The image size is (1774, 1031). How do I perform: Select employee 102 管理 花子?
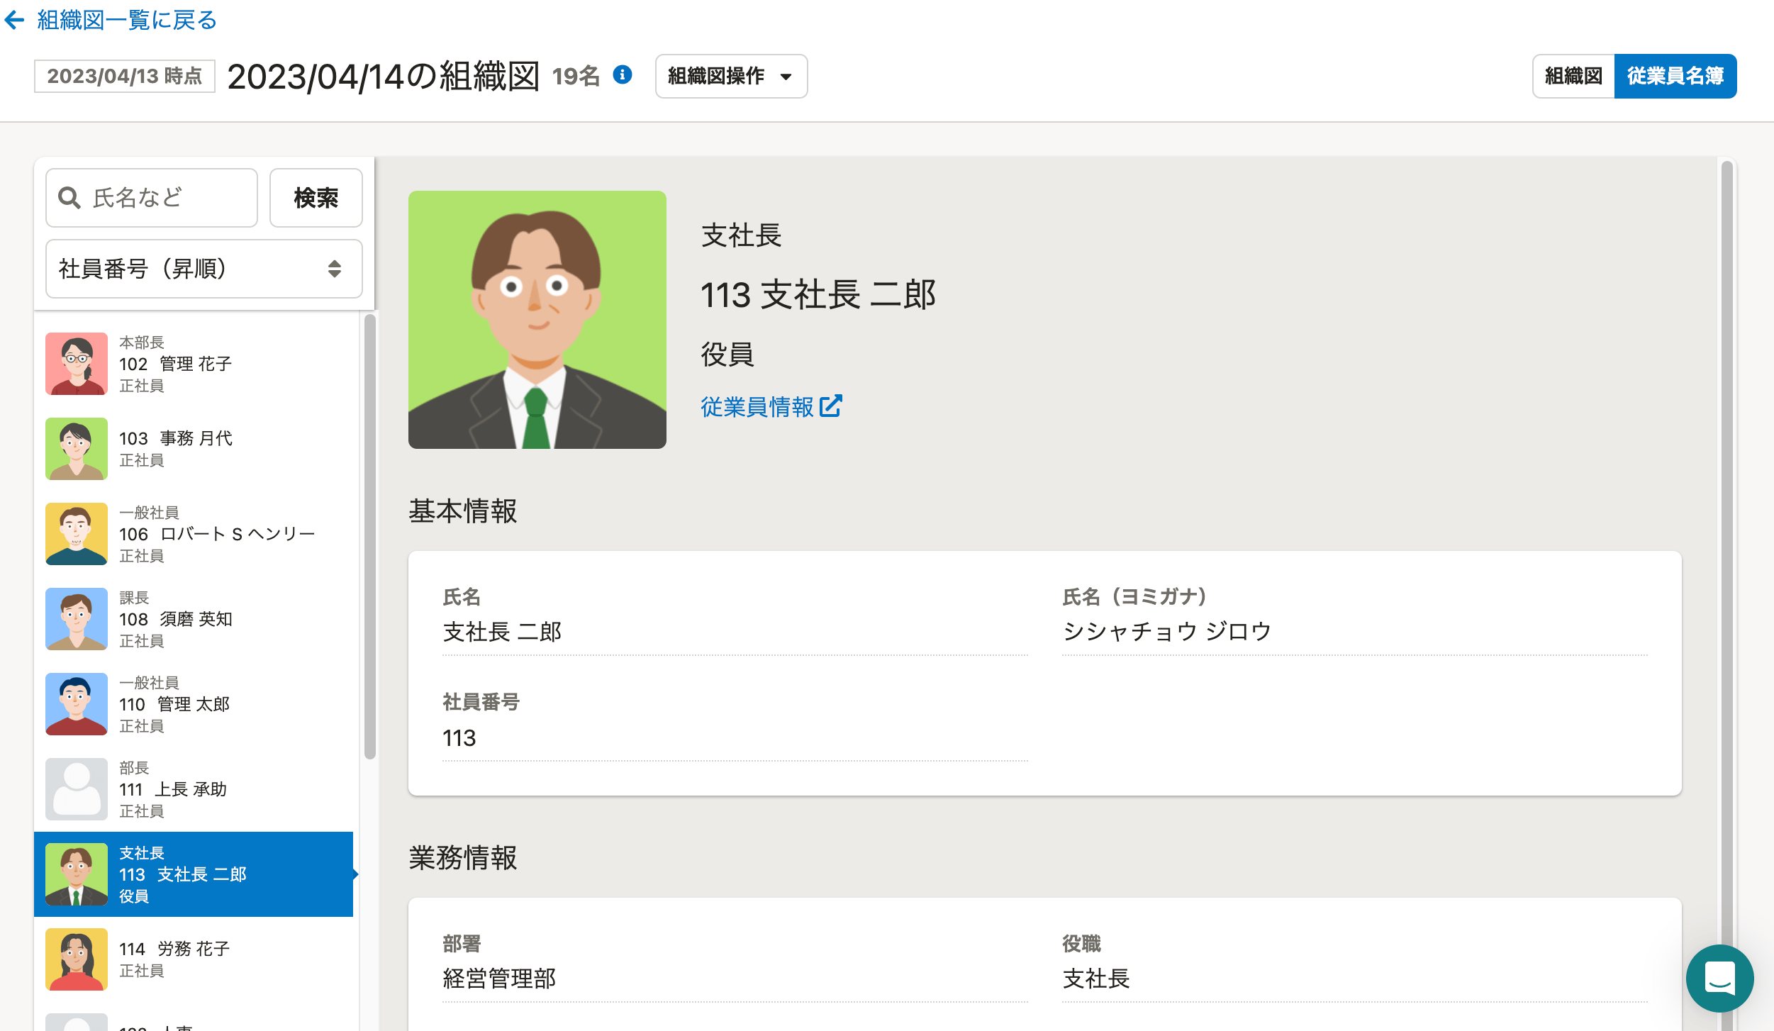[194, 364]
